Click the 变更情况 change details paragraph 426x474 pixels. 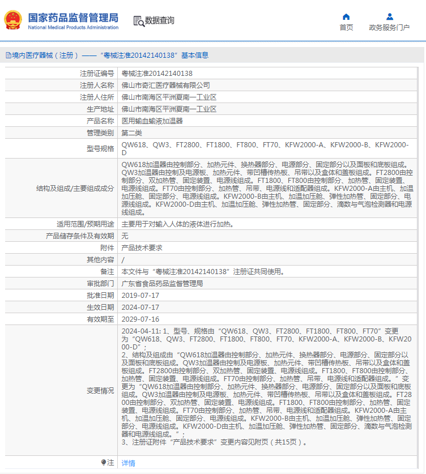coord(267,387)
